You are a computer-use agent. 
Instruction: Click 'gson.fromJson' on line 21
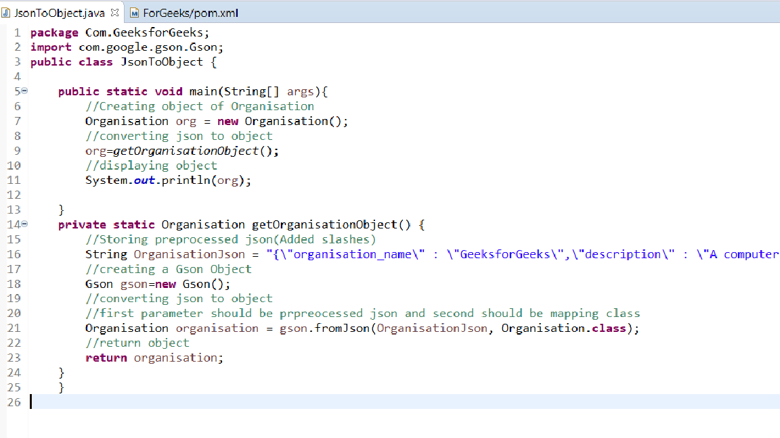tap(324, 328)
